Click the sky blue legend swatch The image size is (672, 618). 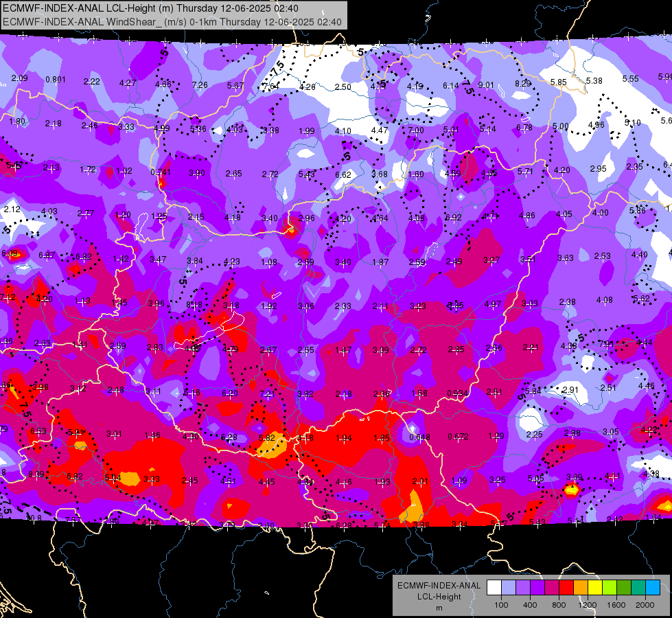(x=653, y=587)
